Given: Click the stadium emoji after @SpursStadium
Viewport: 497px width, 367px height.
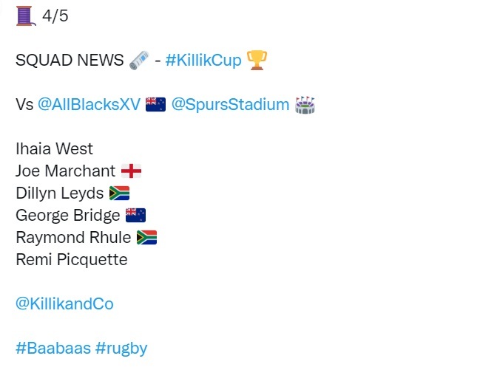Looking at the screenshot, I should pos(305,105).
